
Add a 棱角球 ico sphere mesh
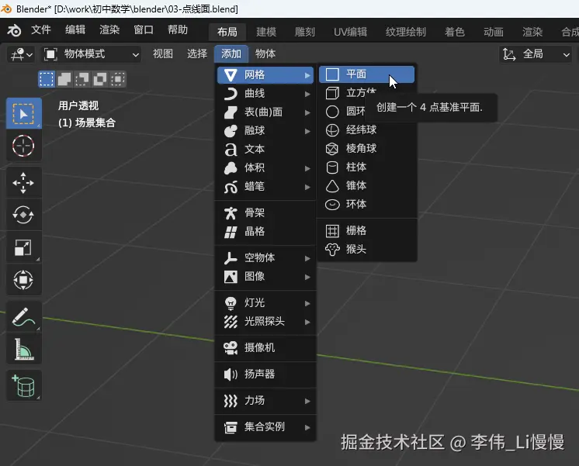click(366, 149)
